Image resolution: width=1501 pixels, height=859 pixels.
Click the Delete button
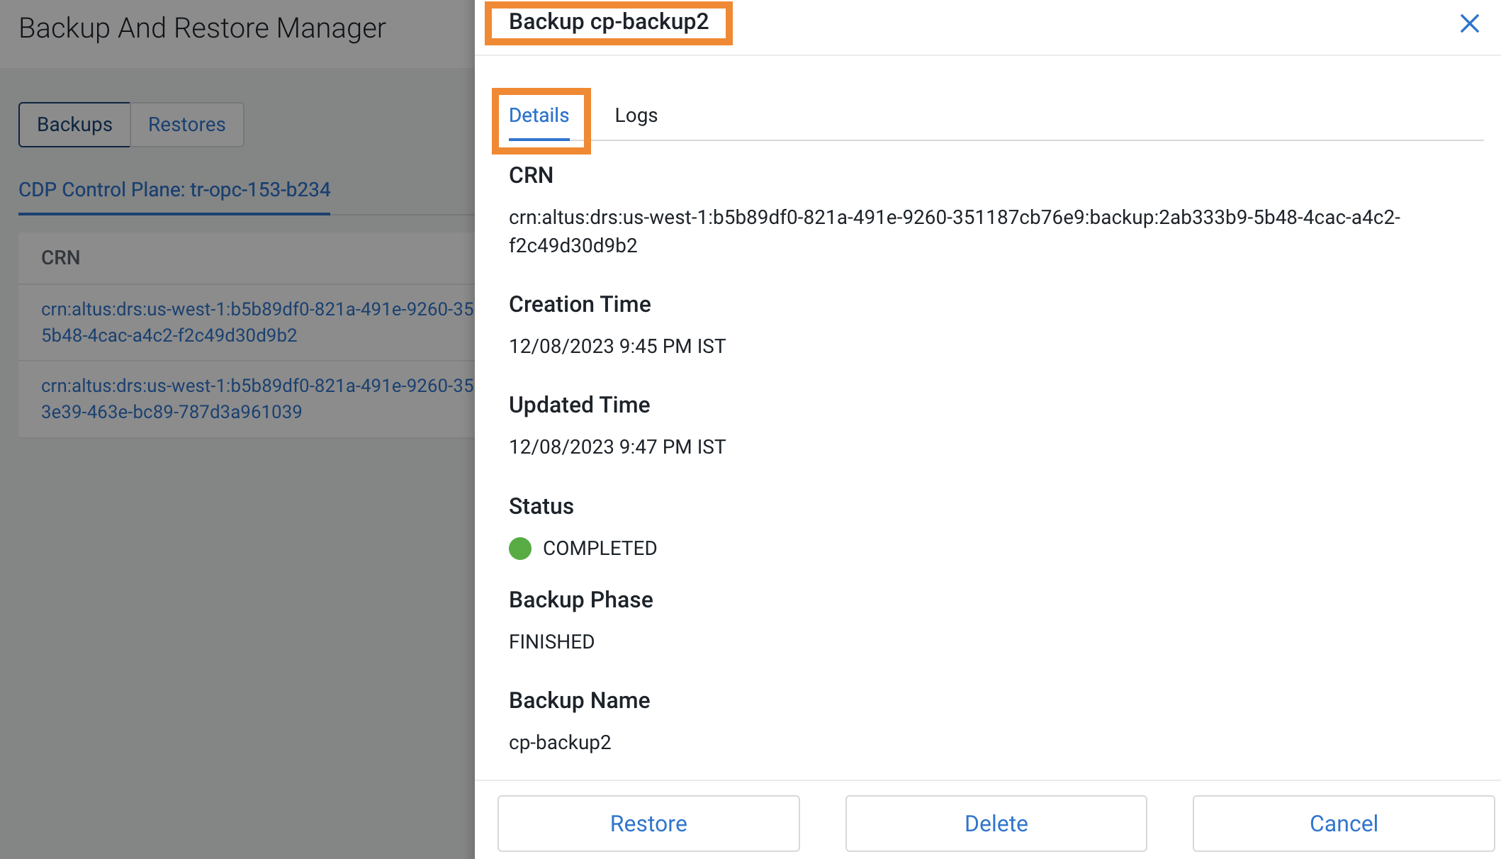coord(995,823)
